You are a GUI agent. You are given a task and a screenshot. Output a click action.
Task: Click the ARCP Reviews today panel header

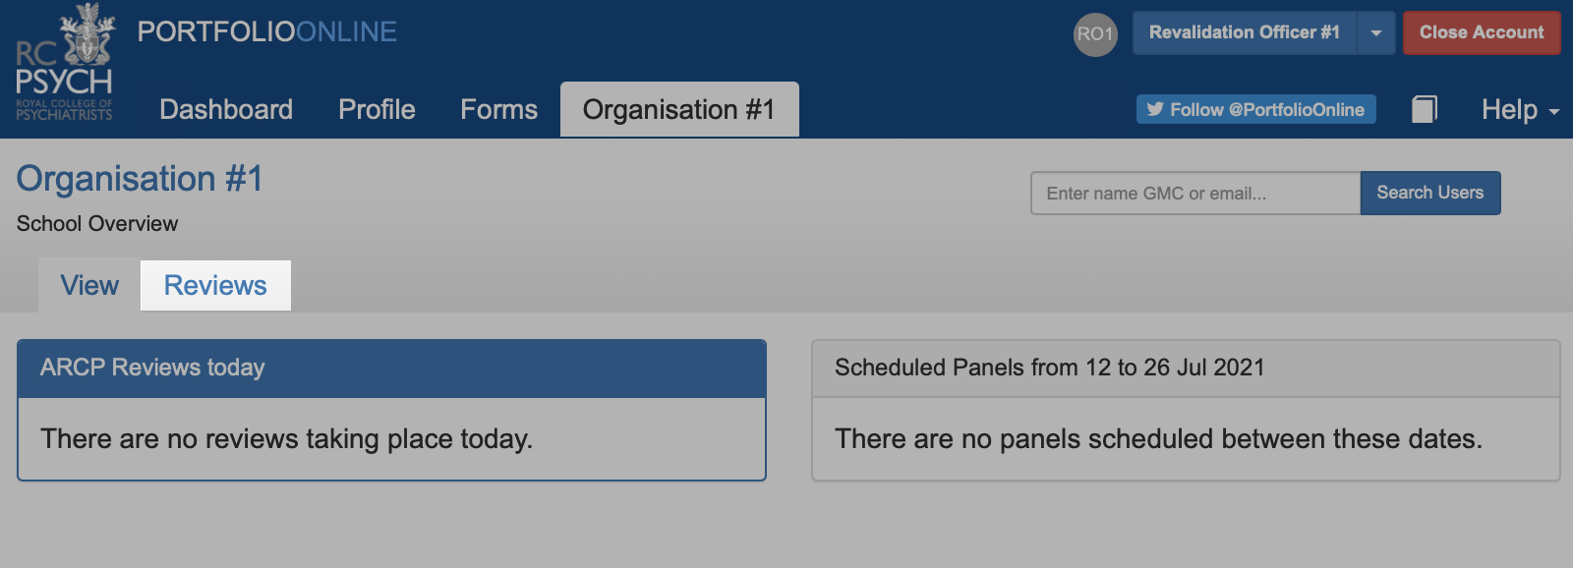(x=391, y=369)
